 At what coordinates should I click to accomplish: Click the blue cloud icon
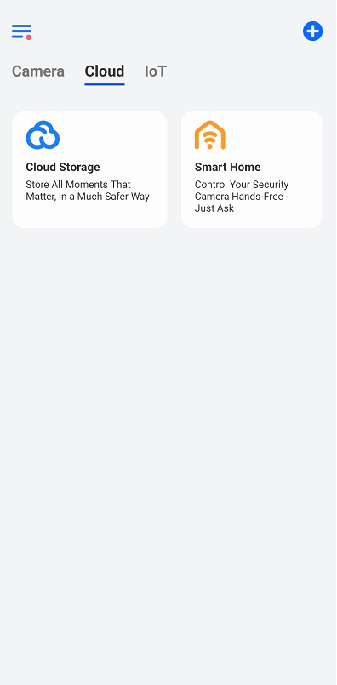click(x=43, y=135)
